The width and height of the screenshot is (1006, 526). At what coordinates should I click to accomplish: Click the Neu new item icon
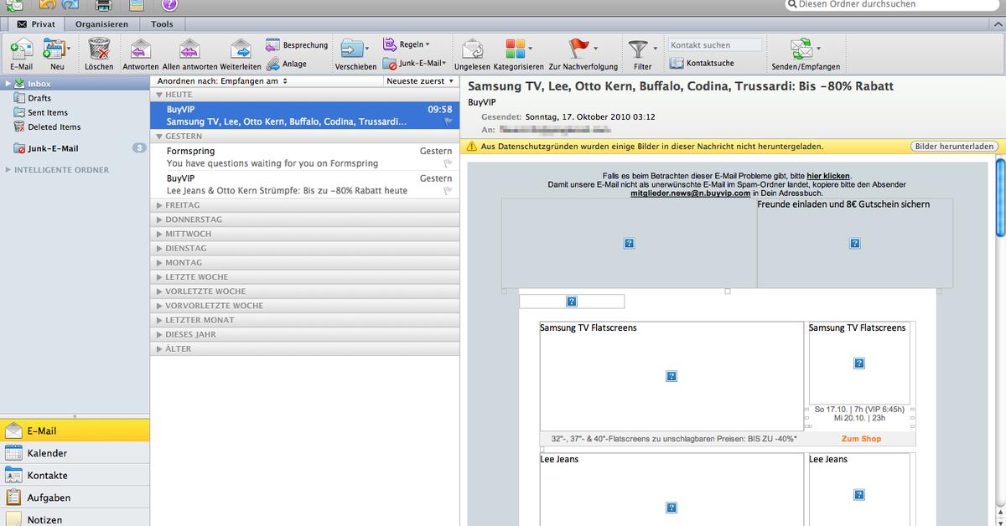(x=54, y=49)
